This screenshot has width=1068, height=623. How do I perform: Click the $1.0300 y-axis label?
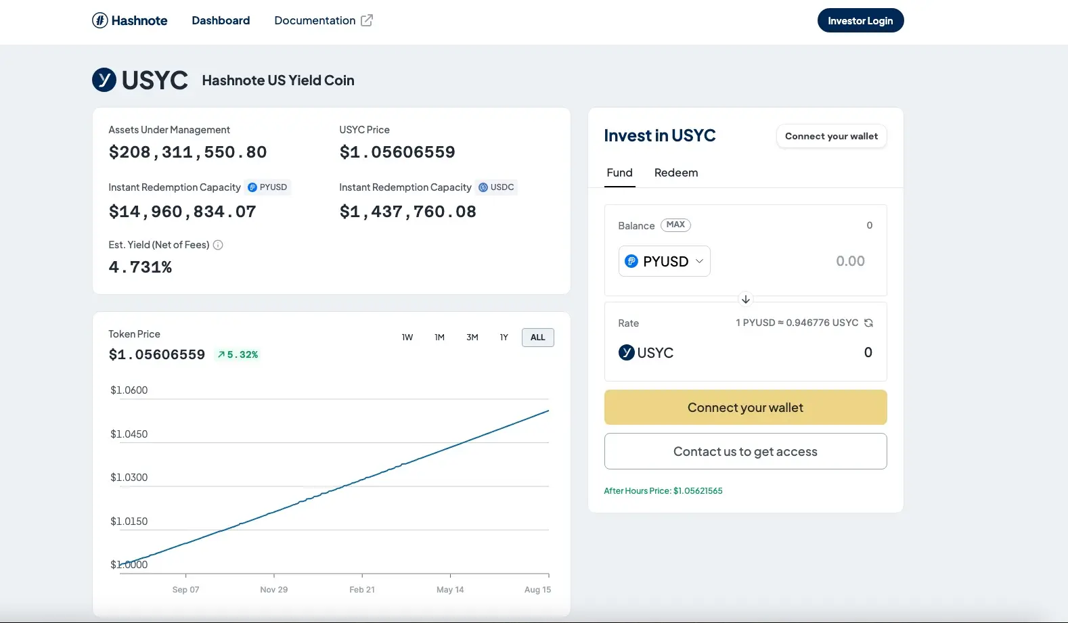(x=129, y=478)
